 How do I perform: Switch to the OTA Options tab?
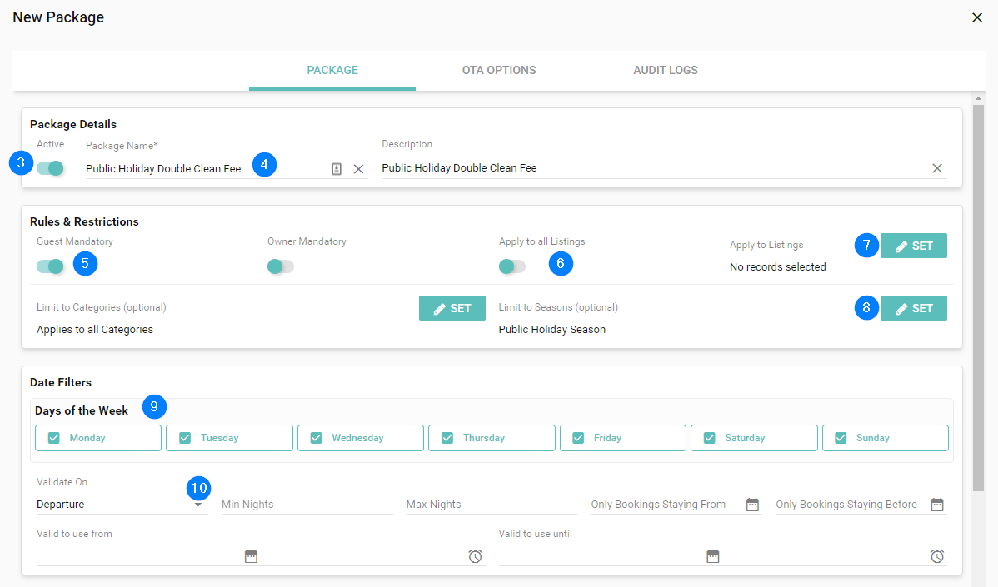pos(499,70)
